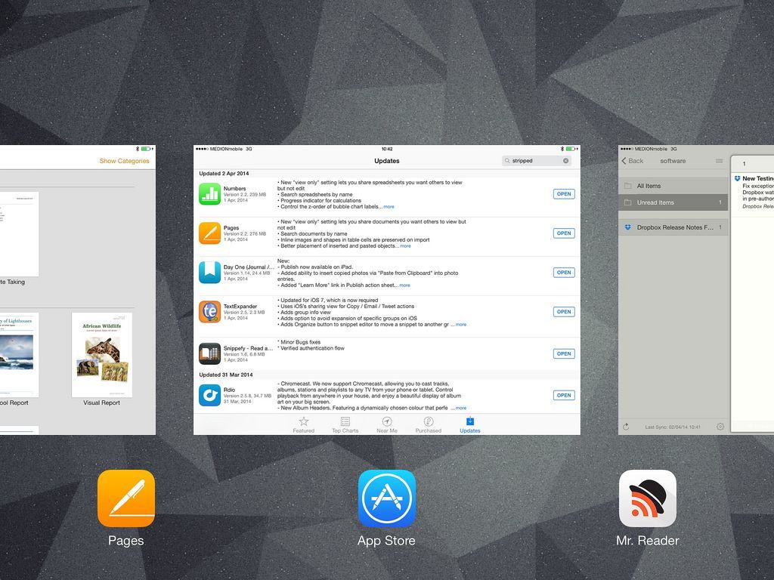The width and height of the screenshot is (774, 580).
Task: Select Visual Report template thumbnail
Action: pyautogui.click(x=102, y=355)
